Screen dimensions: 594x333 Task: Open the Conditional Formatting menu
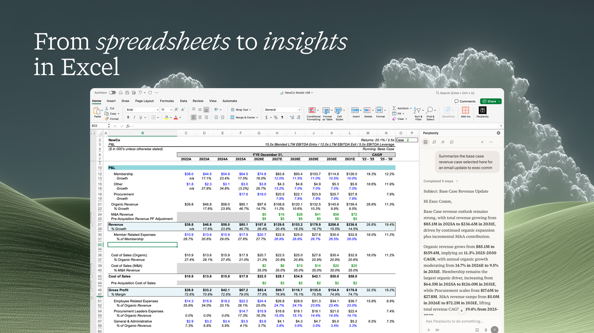pos(313,113)
